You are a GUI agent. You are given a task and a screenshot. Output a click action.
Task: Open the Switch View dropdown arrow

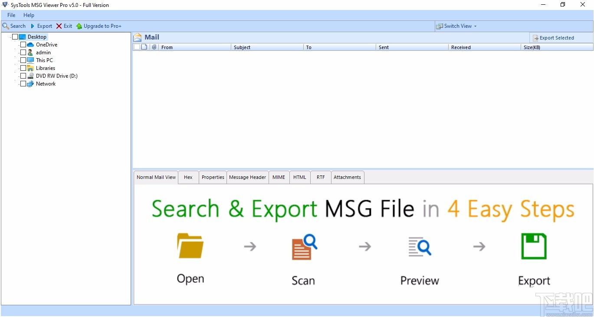click(x=475, y=26)
